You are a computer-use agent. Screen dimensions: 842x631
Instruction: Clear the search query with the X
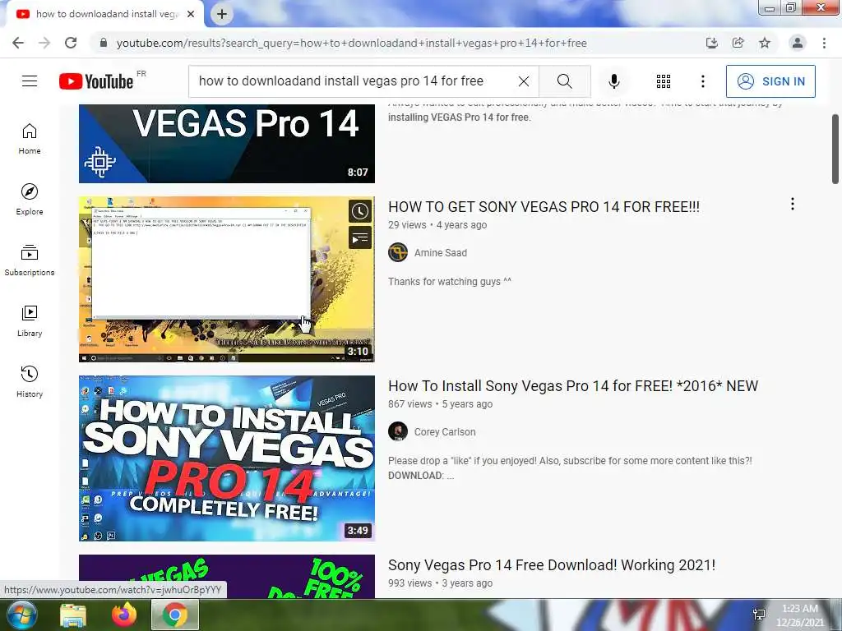524,81
